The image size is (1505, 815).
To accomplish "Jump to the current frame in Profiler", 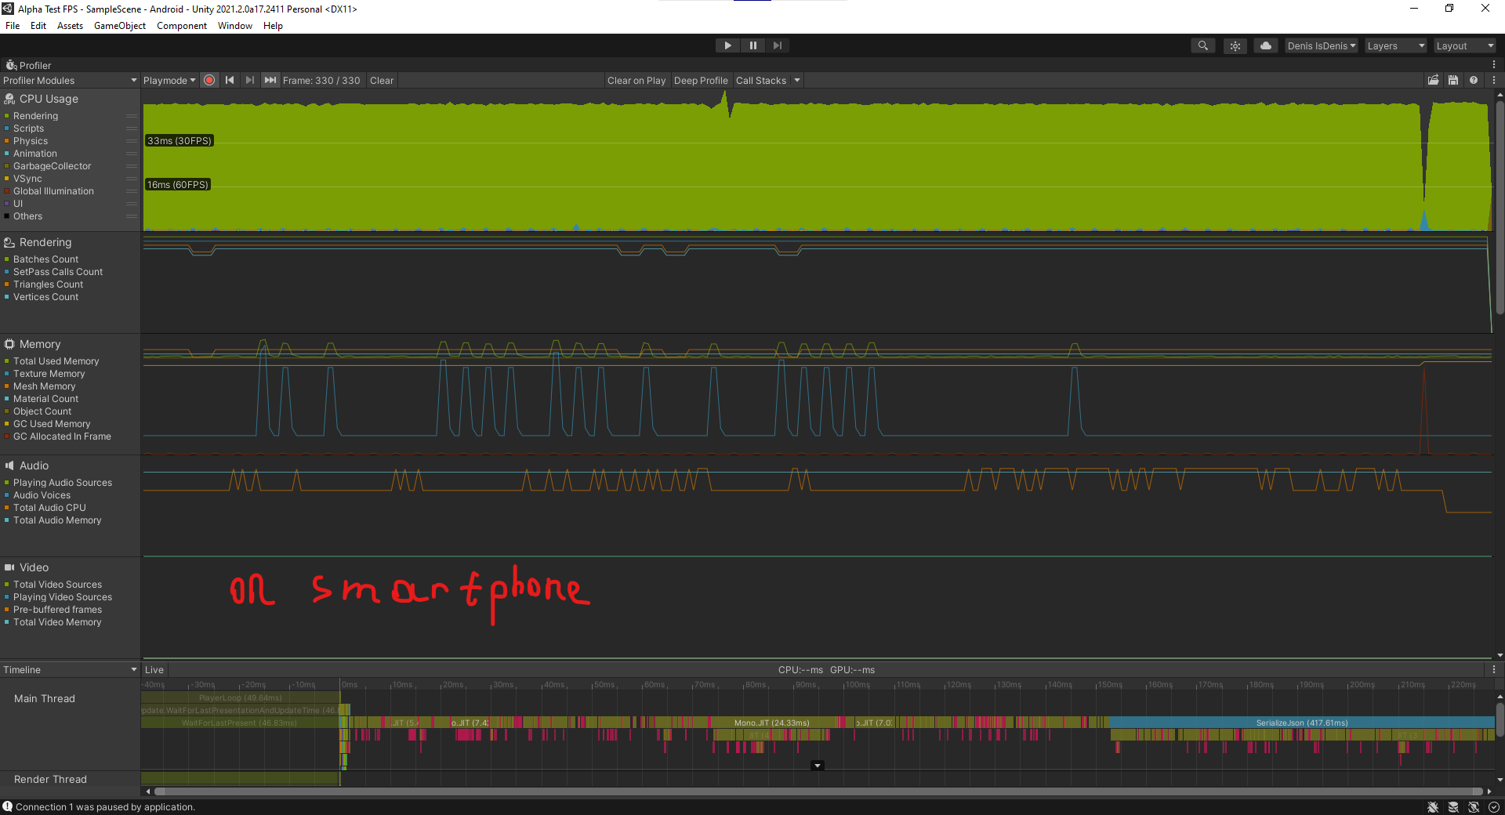I will pyautogui.click(x=270, y=80).
